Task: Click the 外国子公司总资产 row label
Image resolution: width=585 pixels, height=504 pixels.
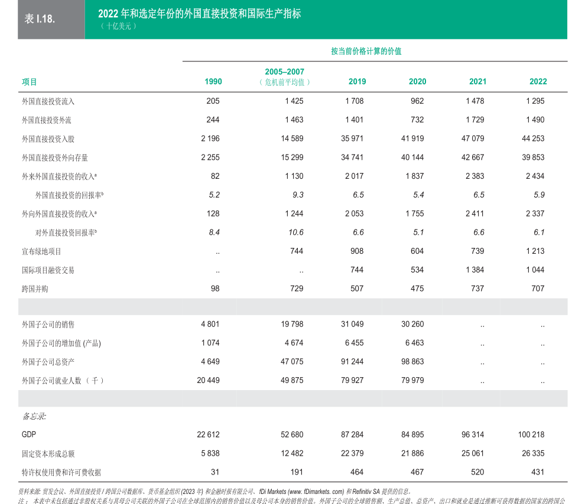Action: tap(48, 362)
